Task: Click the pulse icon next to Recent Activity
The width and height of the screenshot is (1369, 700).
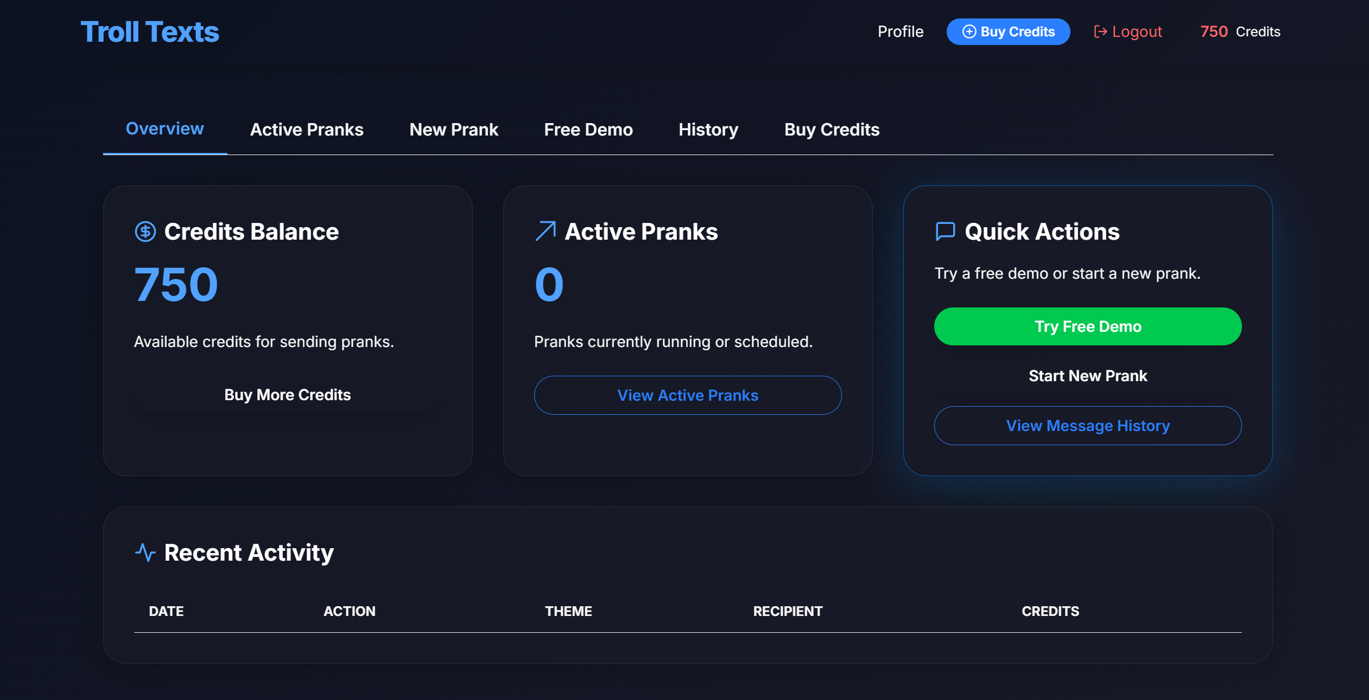Action: click(x=145, y=553)
